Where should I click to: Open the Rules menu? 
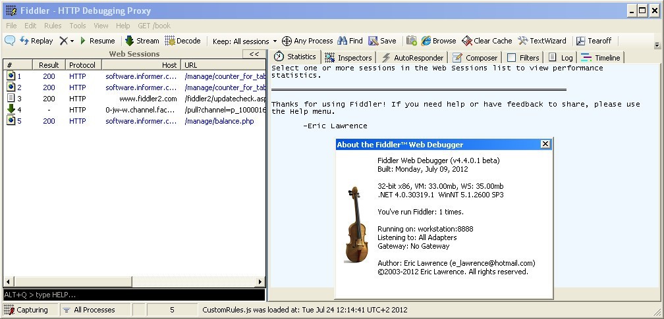[53, 26]
